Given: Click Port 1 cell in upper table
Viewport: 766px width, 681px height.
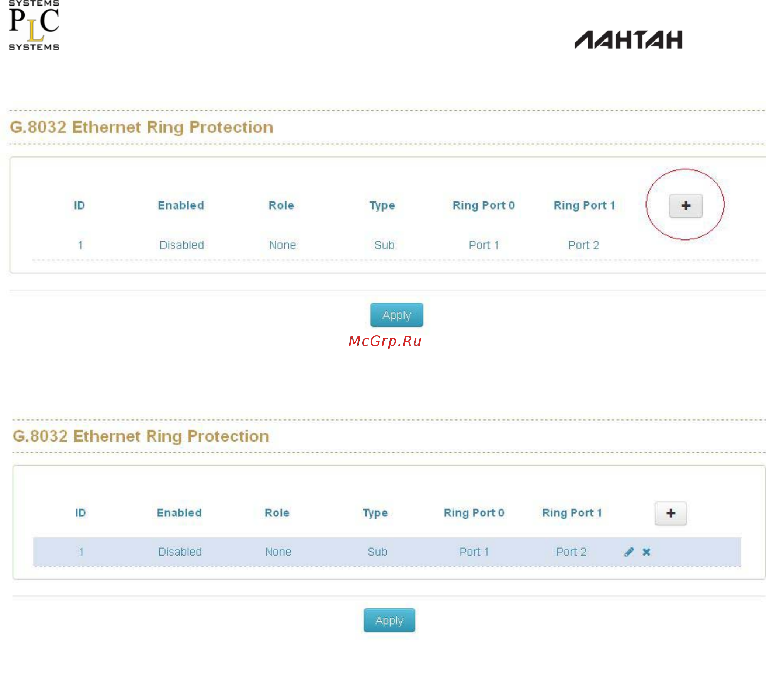Looking at the screenshot, I should (x=484, y=245).
